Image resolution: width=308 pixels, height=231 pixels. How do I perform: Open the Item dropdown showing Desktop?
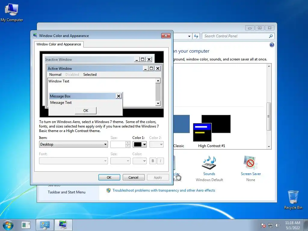[x=73, y=144]
